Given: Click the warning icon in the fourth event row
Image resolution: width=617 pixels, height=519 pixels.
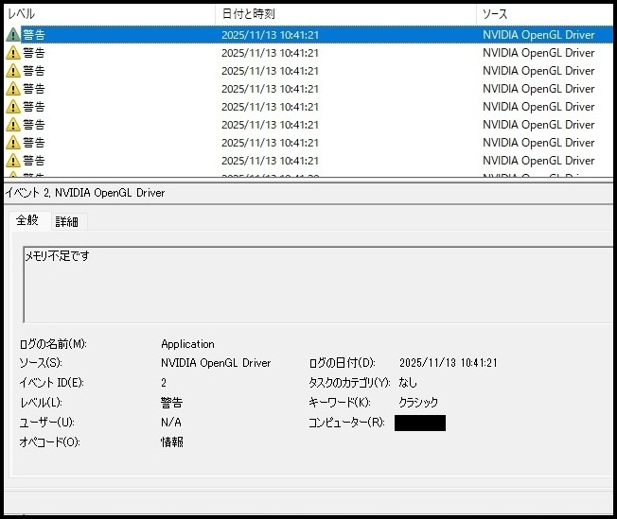Looking at the screenshot, I should (13, 89).
